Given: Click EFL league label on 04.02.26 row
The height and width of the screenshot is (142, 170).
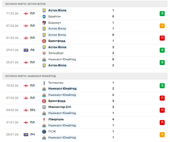Looking at the screenshot, I should tap(33, 110).
